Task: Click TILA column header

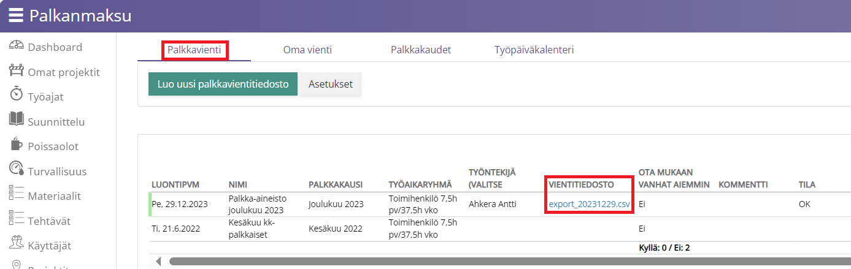Action: pyautogui.click(x=807, y=184)
